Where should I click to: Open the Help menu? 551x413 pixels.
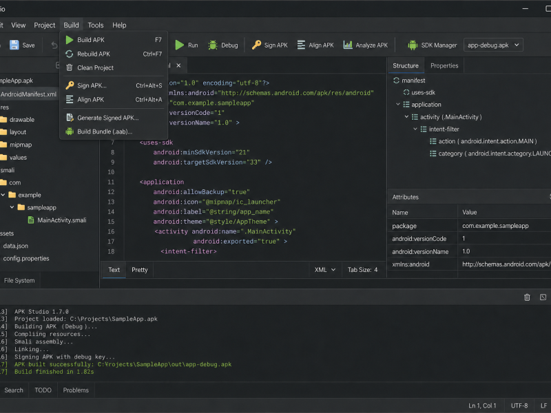(x=119, y=25)
